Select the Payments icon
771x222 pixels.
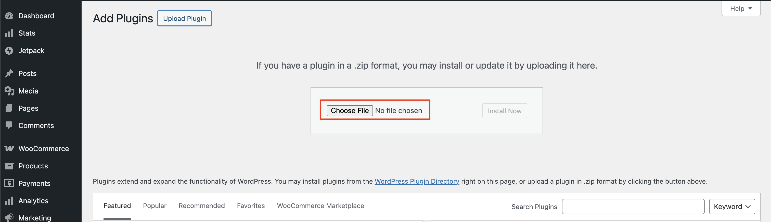pos(9,183)
